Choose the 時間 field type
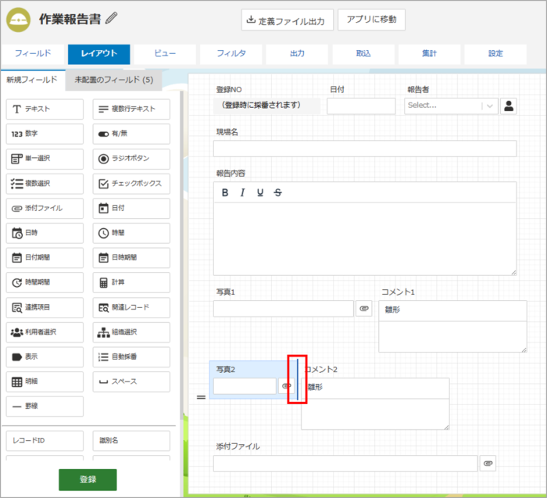Viewport: 547px width, 498px height. pos(131,233)
